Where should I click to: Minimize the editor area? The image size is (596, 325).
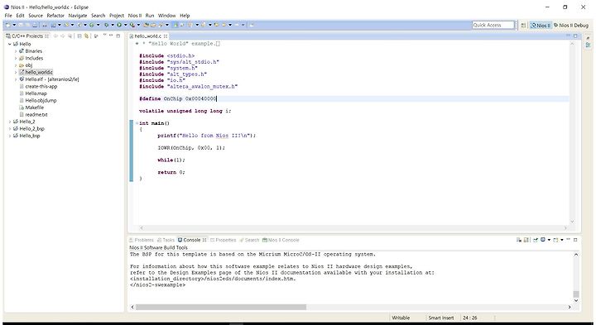click(568, 36)
